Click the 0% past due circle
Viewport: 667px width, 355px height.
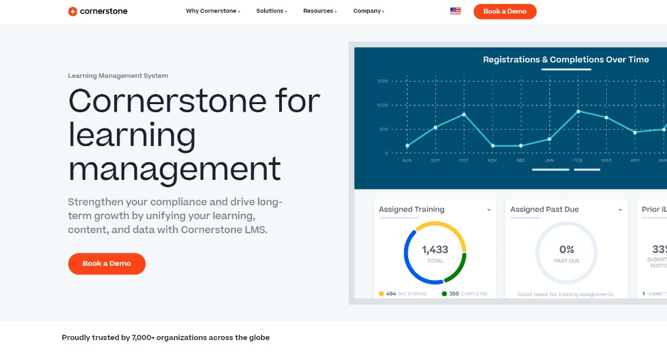click(566, 253)
